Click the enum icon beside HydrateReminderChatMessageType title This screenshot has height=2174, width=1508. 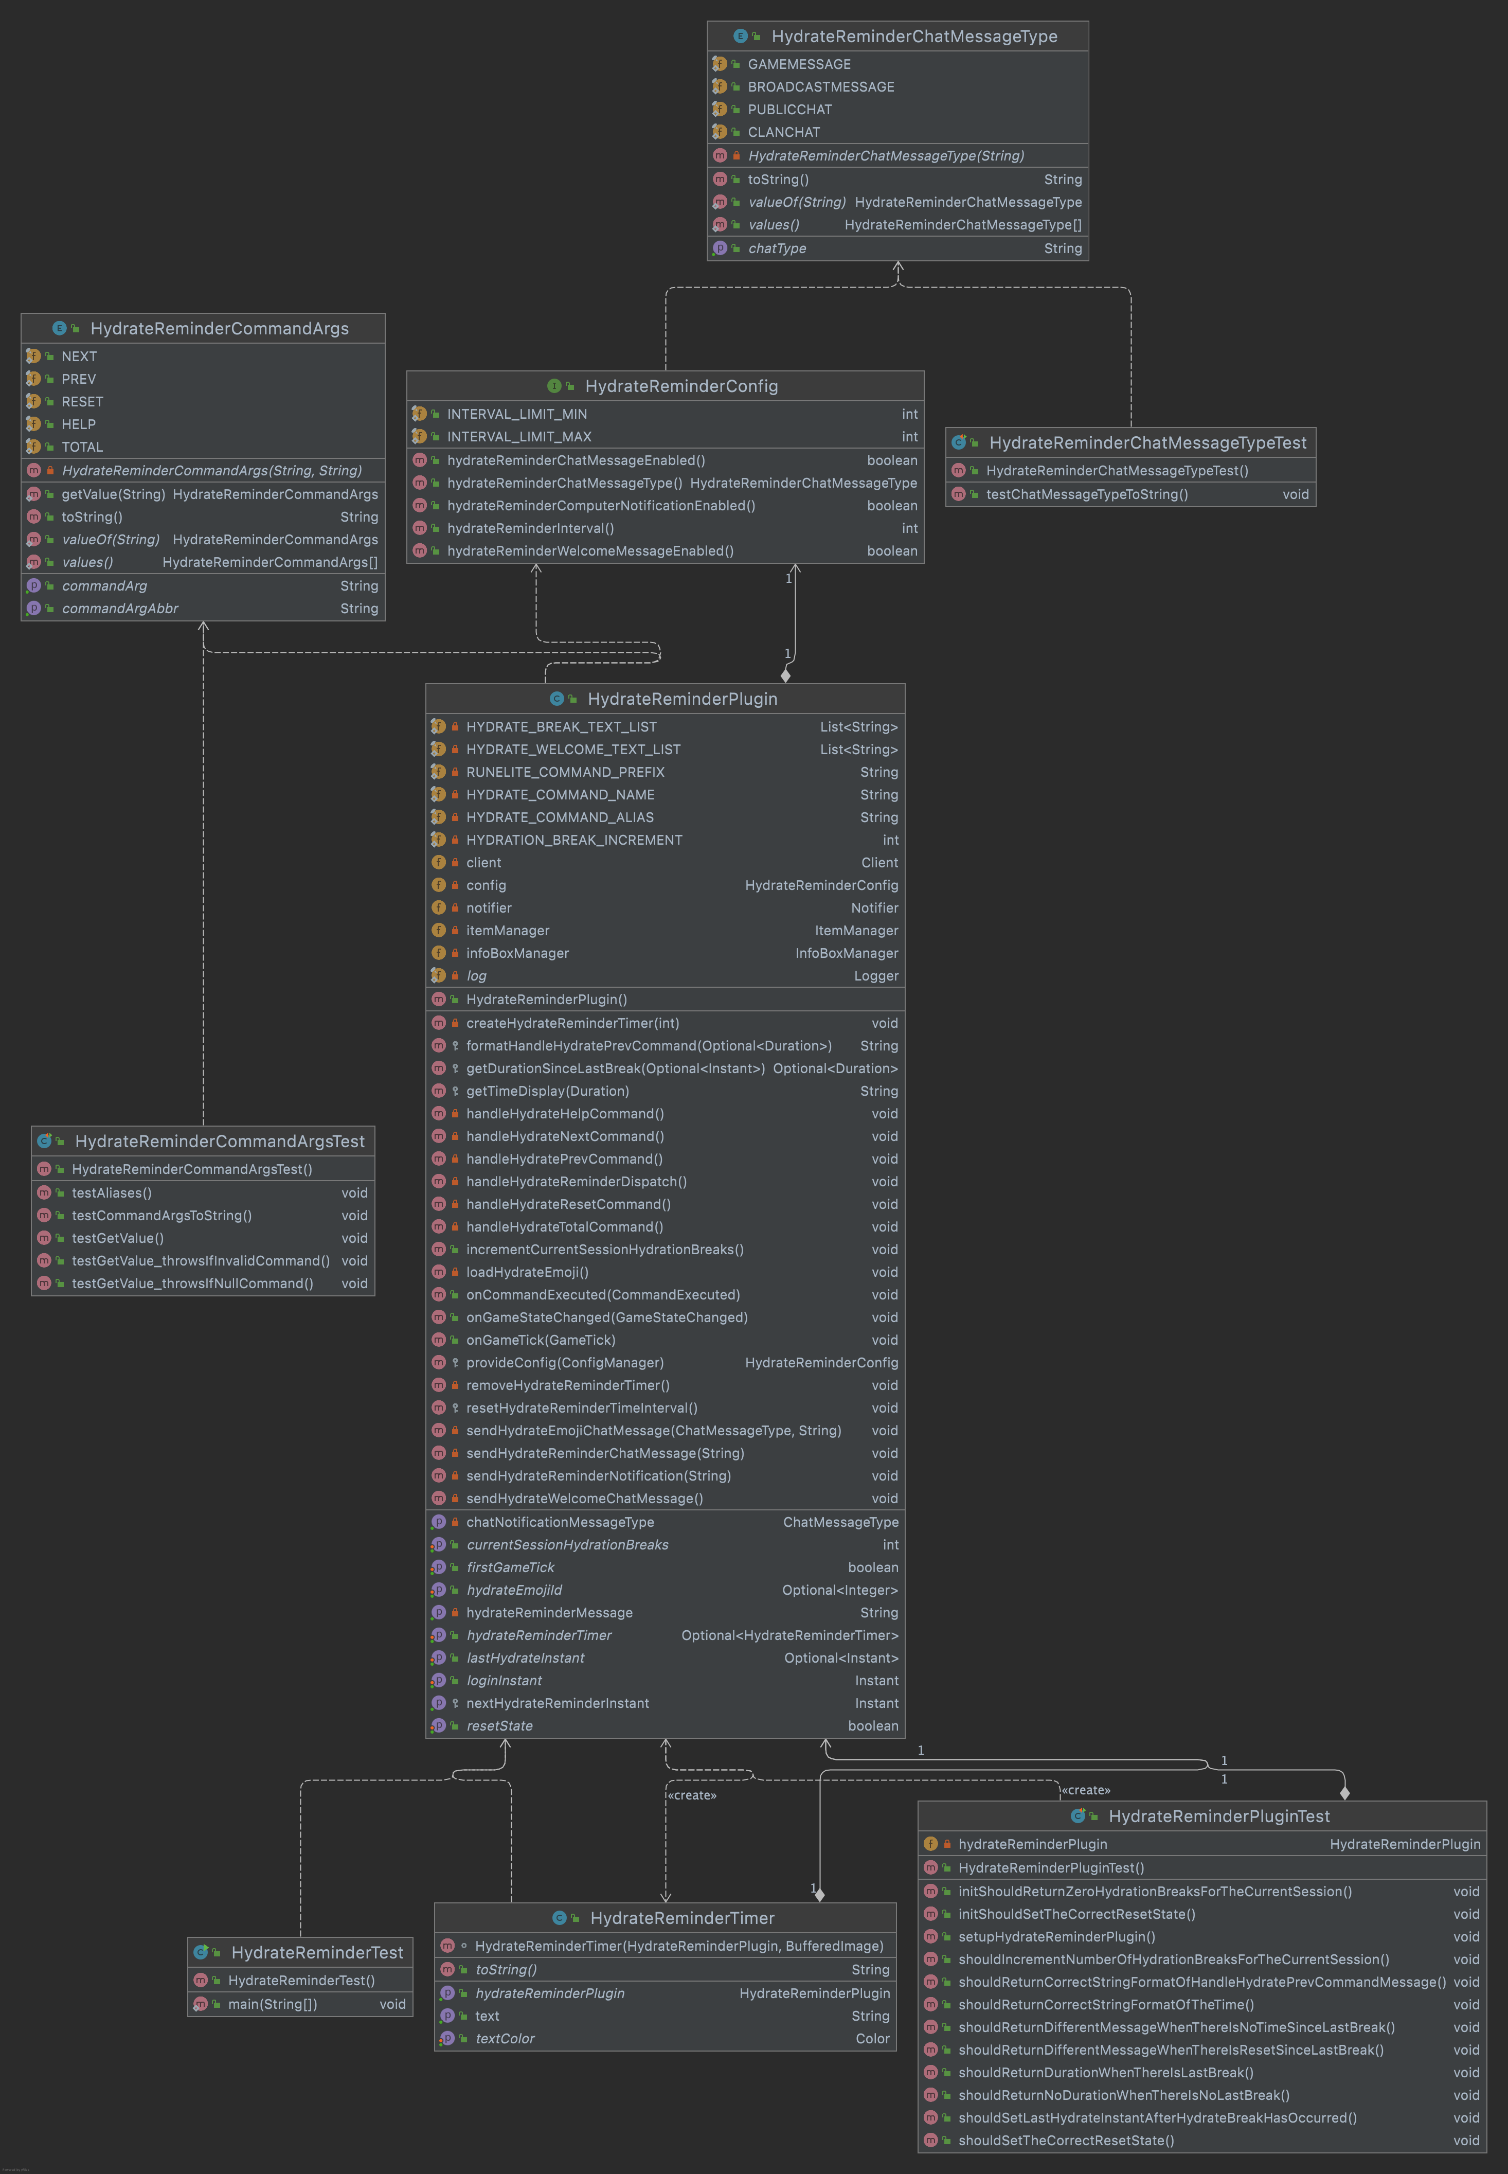click(740, 36)
